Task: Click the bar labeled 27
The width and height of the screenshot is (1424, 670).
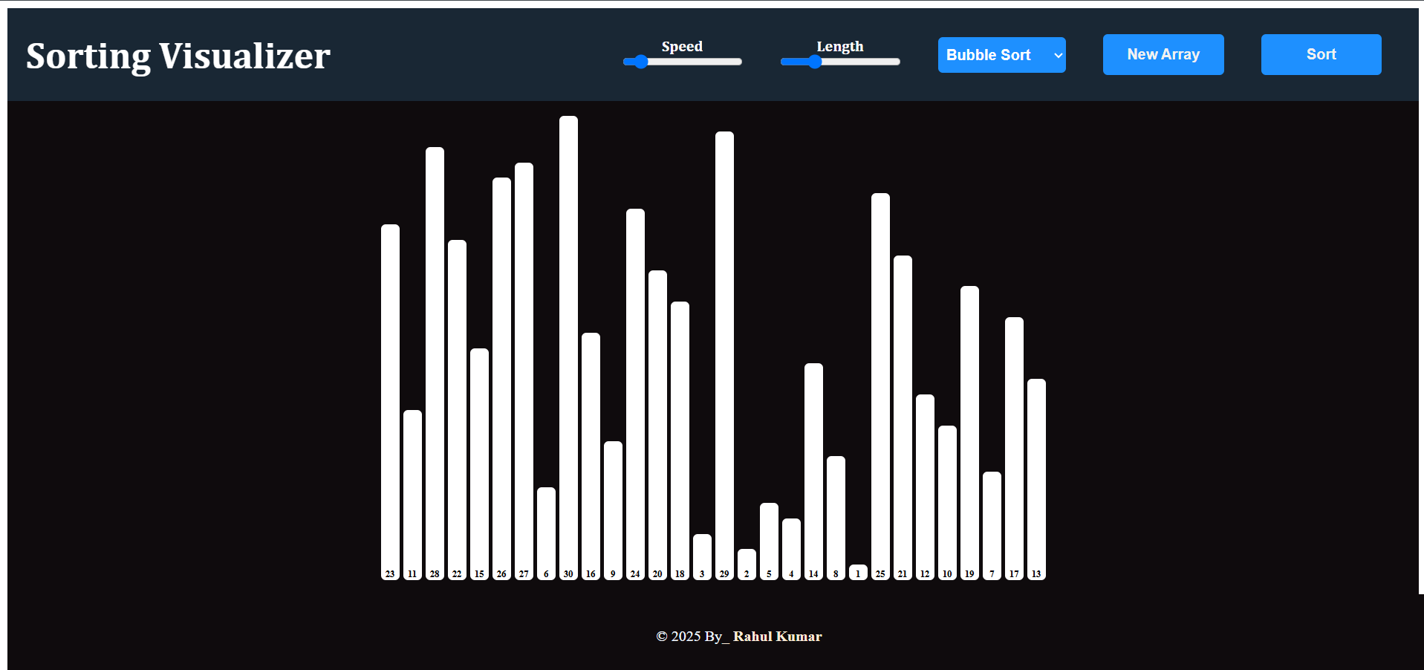Action: (x=524, y=371)
